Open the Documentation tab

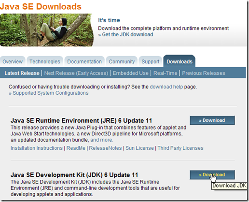(84, 61)
